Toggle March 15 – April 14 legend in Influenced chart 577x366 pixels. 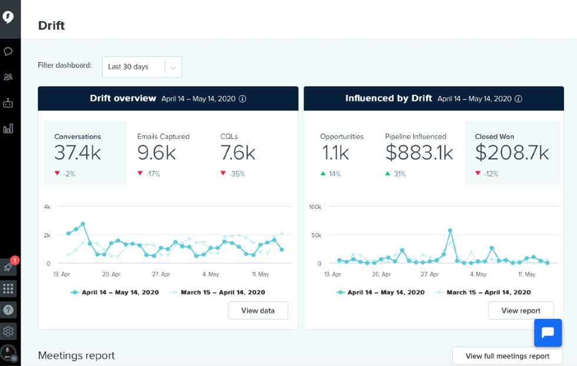tap(483, 292)
